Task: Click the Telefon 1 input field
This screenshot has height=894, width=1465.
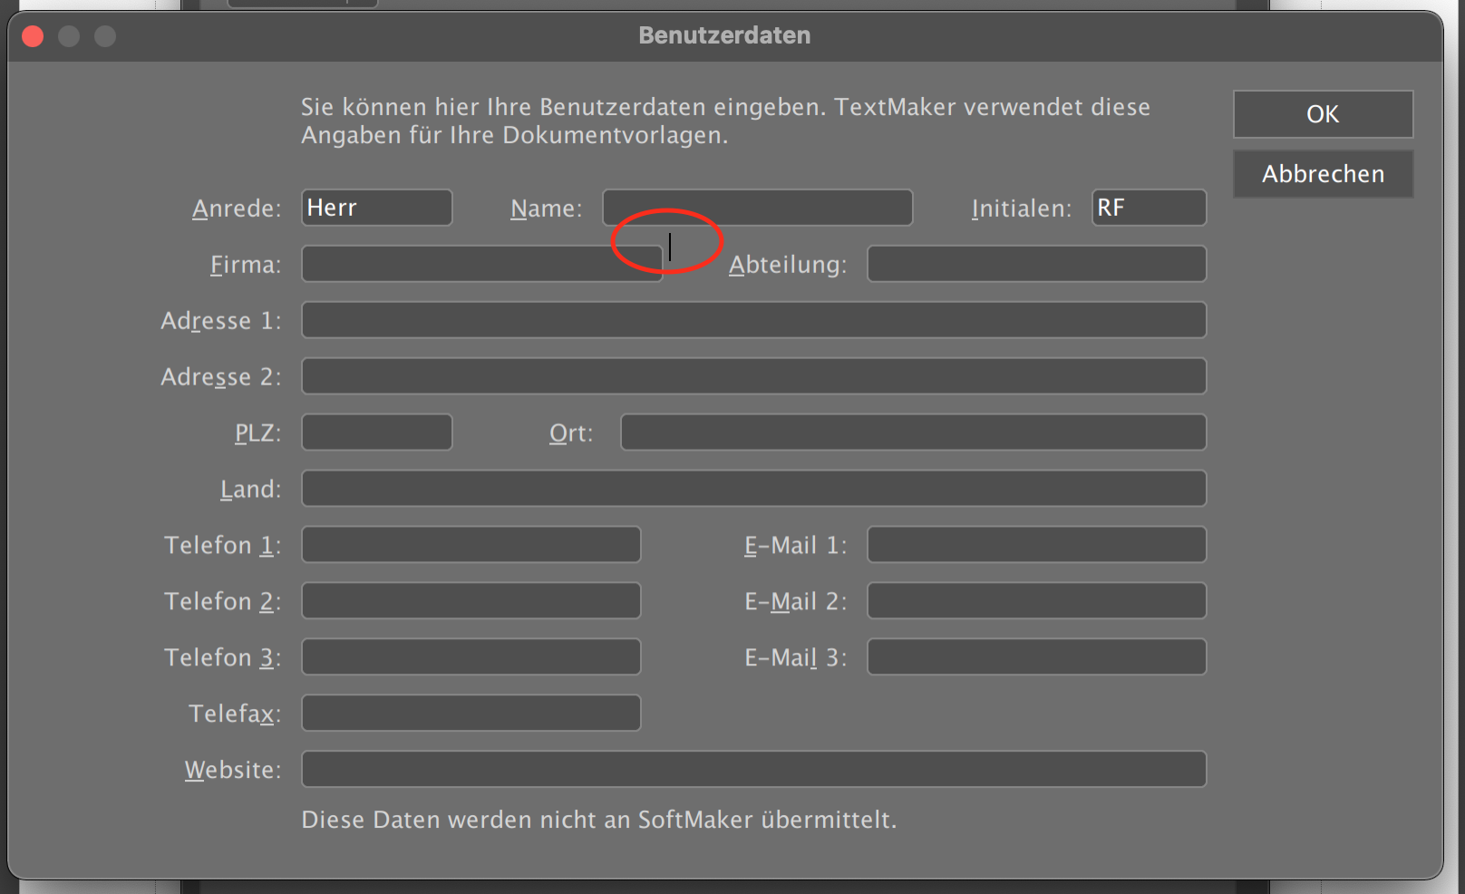Action: click(471, 545)
